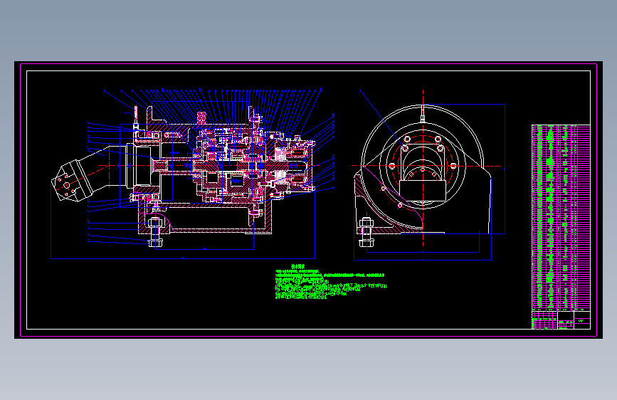Select the magenta parts list table
Viewport: 617px width, 400px height.
(561, 217)
